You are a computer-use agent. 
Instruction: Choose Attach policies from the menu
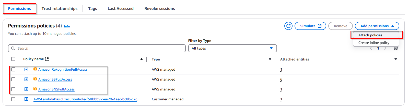tap(376, 35)
